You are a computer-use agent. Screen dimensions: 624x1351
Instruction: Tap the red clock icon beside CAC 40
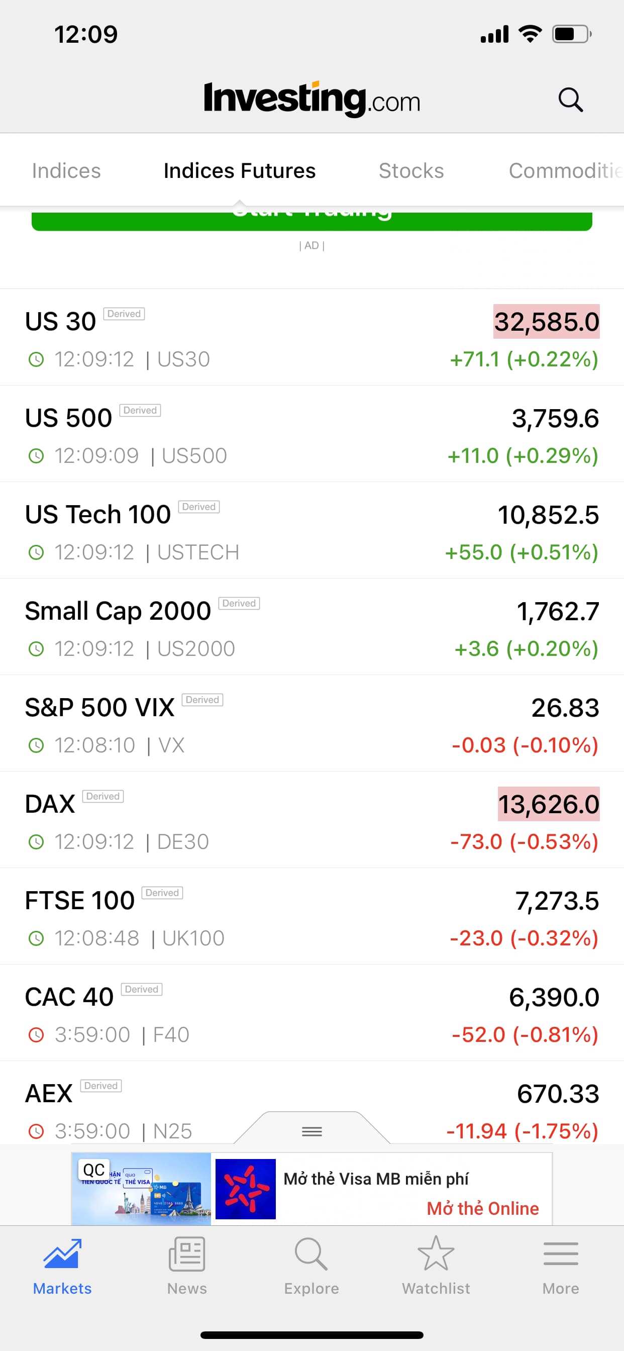pyautogui.click(x=36, y=1035)
